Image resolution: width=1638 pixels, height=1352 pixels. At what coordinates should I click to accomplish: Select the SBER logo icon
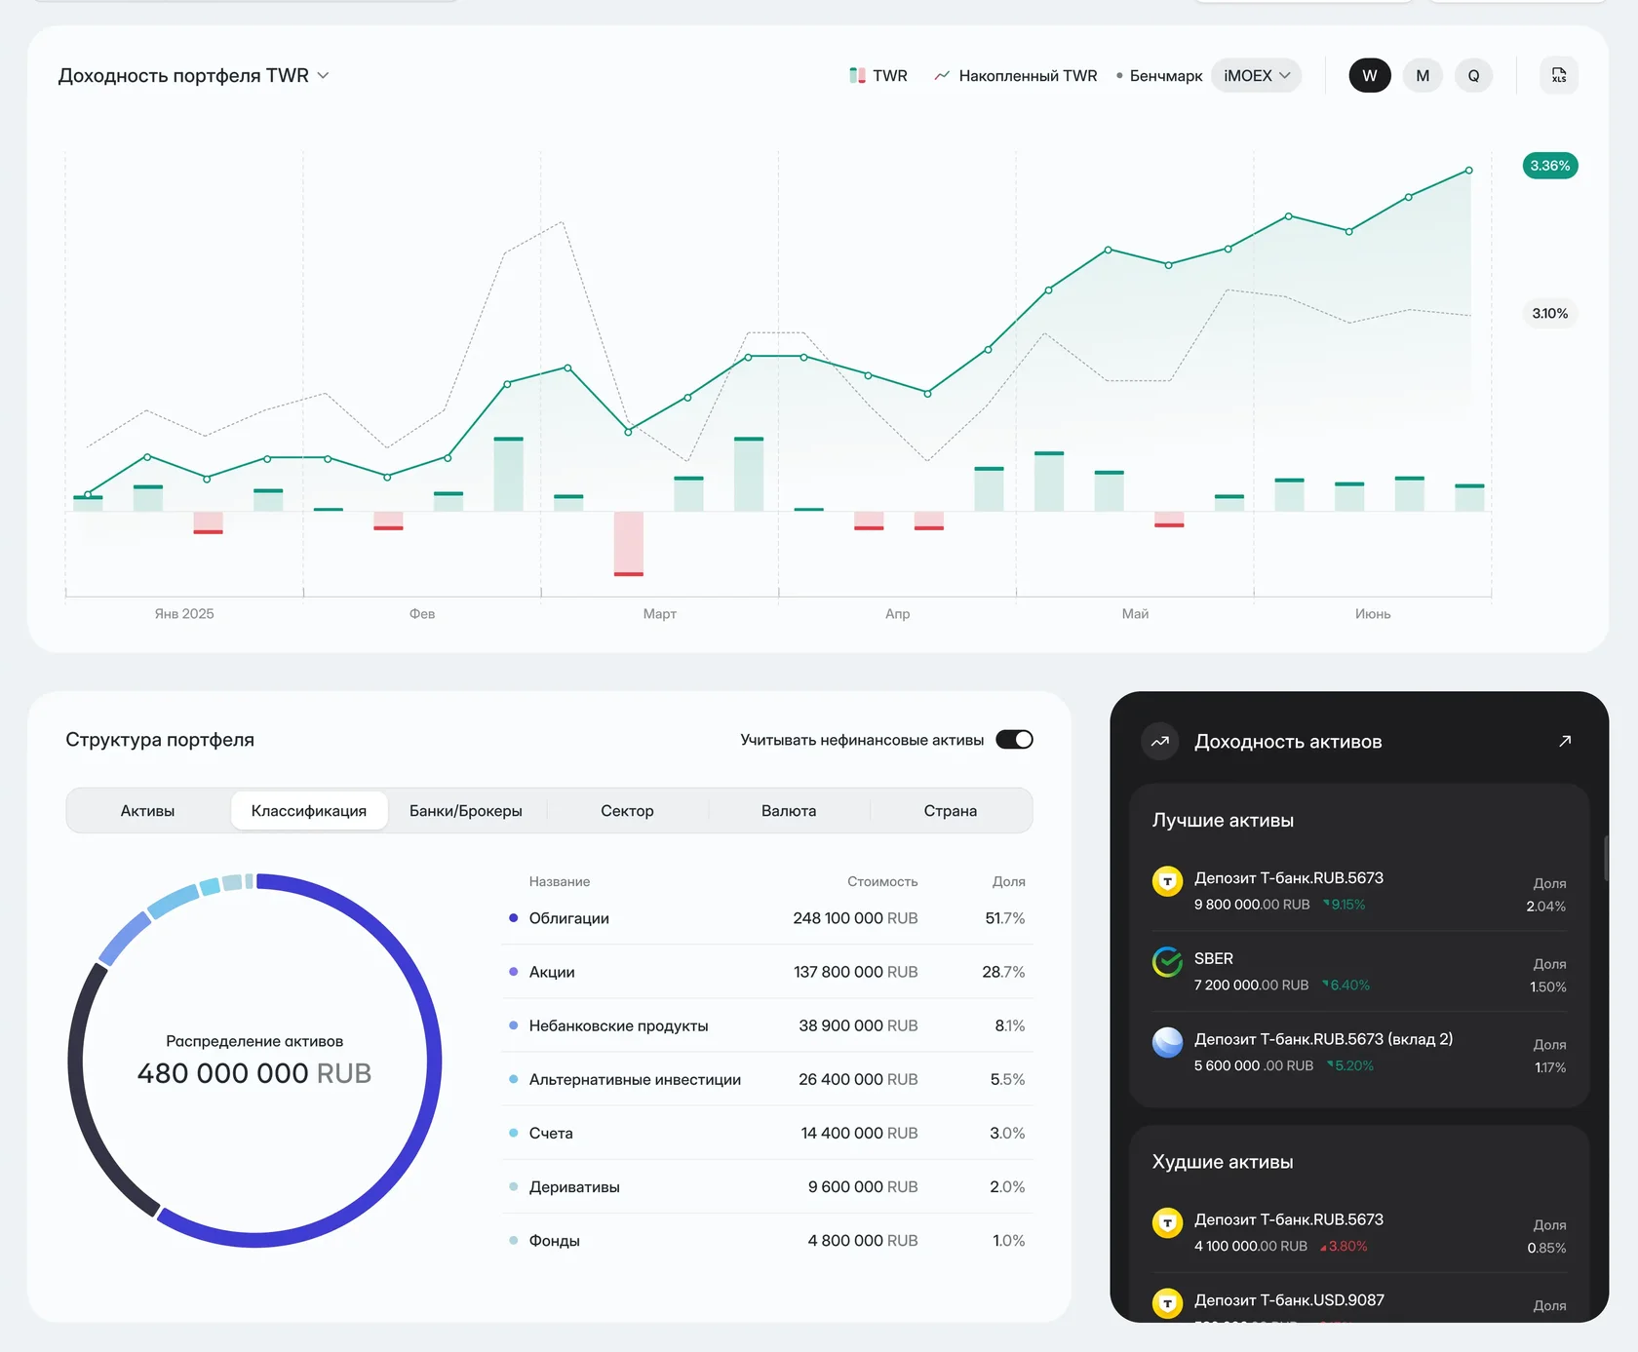click(x=1167, y=962)
